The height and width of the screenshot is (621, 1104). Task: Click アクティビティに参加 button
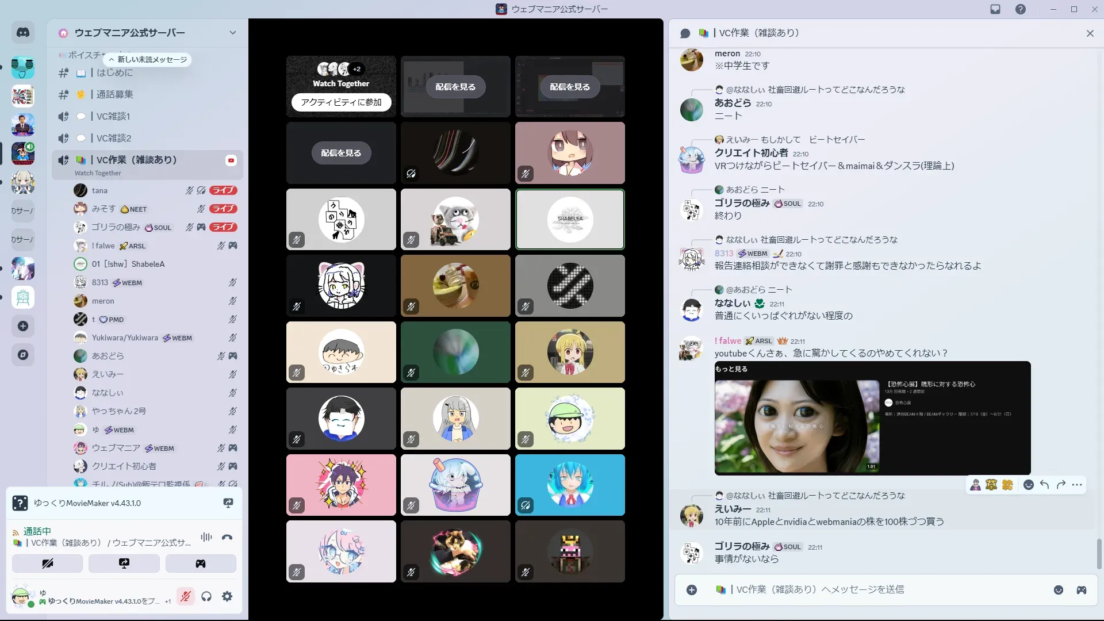[341, 102]
